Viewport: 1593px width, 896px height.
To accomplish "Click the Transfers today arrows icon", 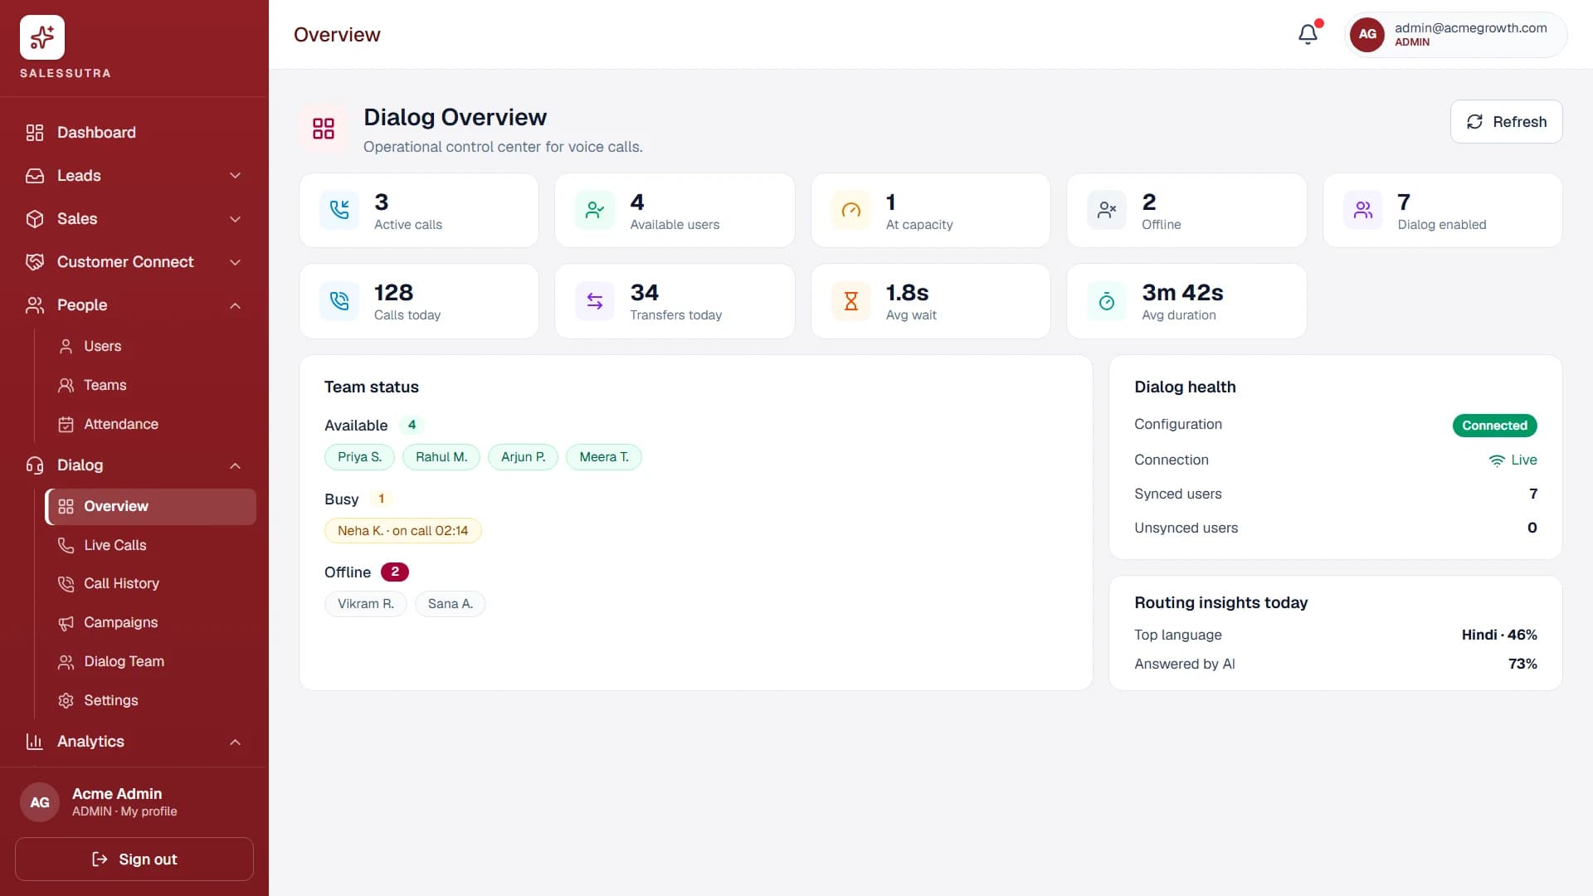I will click(595, 301).
